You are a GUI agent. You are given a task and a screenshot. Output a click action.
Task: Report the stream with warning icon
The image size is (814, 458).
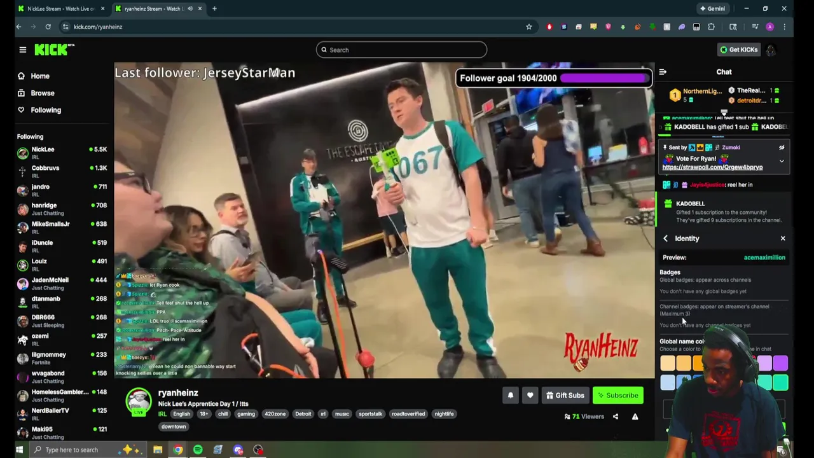click(x=635, y=417)
